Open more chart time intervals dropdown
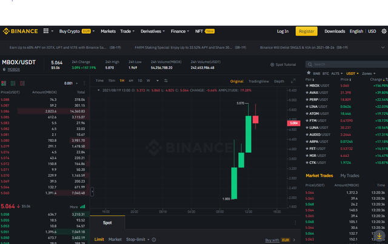The height and width of the screenshot is (244, 388). (158, 81)
